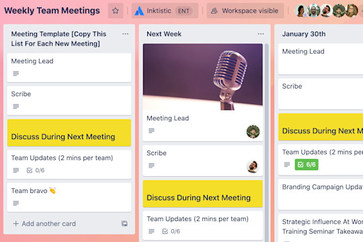Open the Team bravo card
This screenshot has height=242, width=363.
click(x=69, y=198)
